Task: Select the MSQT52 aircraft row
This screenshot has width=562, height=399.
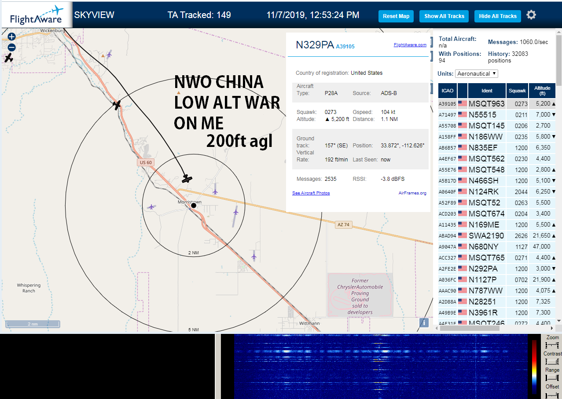Action: pyautogui.click(x=497, y=203)
